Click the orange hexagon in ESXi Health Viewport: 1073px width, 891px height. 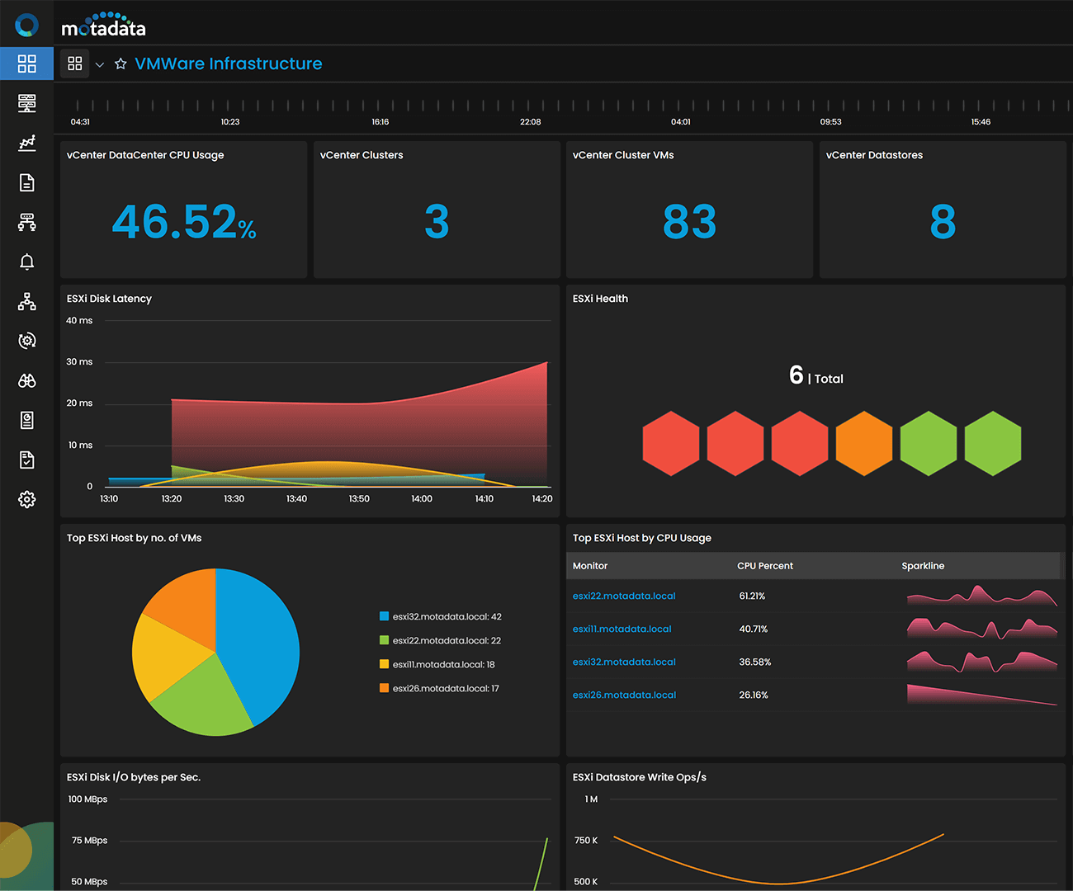(863, 444)
